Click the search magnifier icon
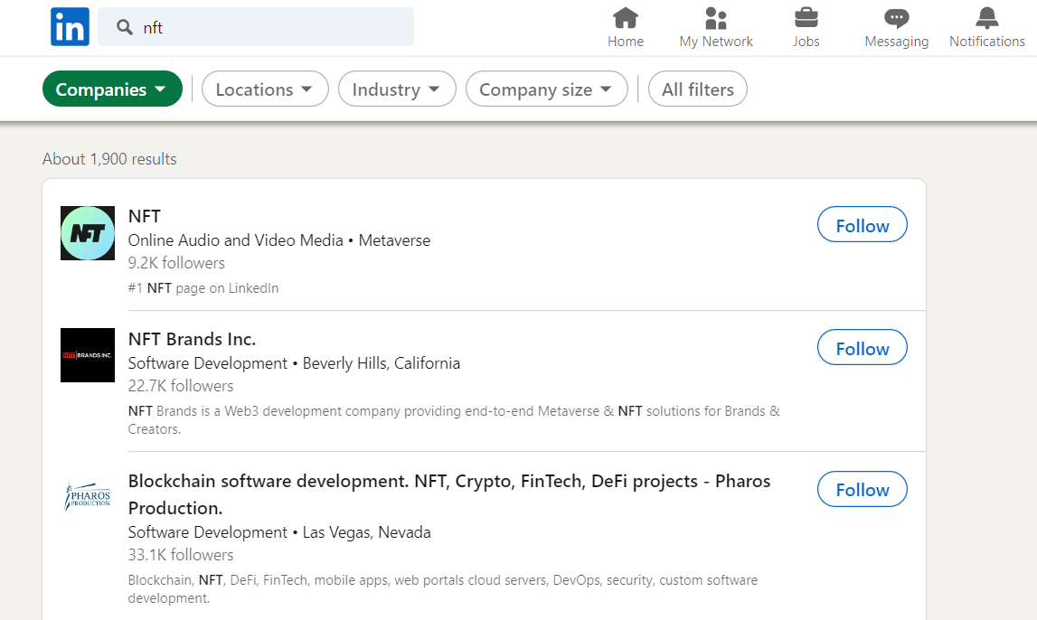1037x620 pixels. coord(124,28)
